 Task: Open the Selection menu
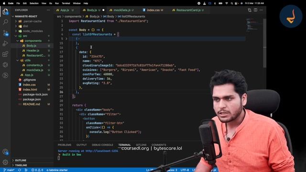(x=34, y=3)
